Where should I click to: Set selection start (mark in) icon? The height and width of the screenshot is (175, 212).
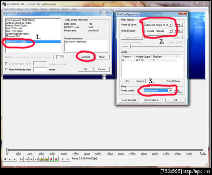pyautogui.click(x=63, y=159)
